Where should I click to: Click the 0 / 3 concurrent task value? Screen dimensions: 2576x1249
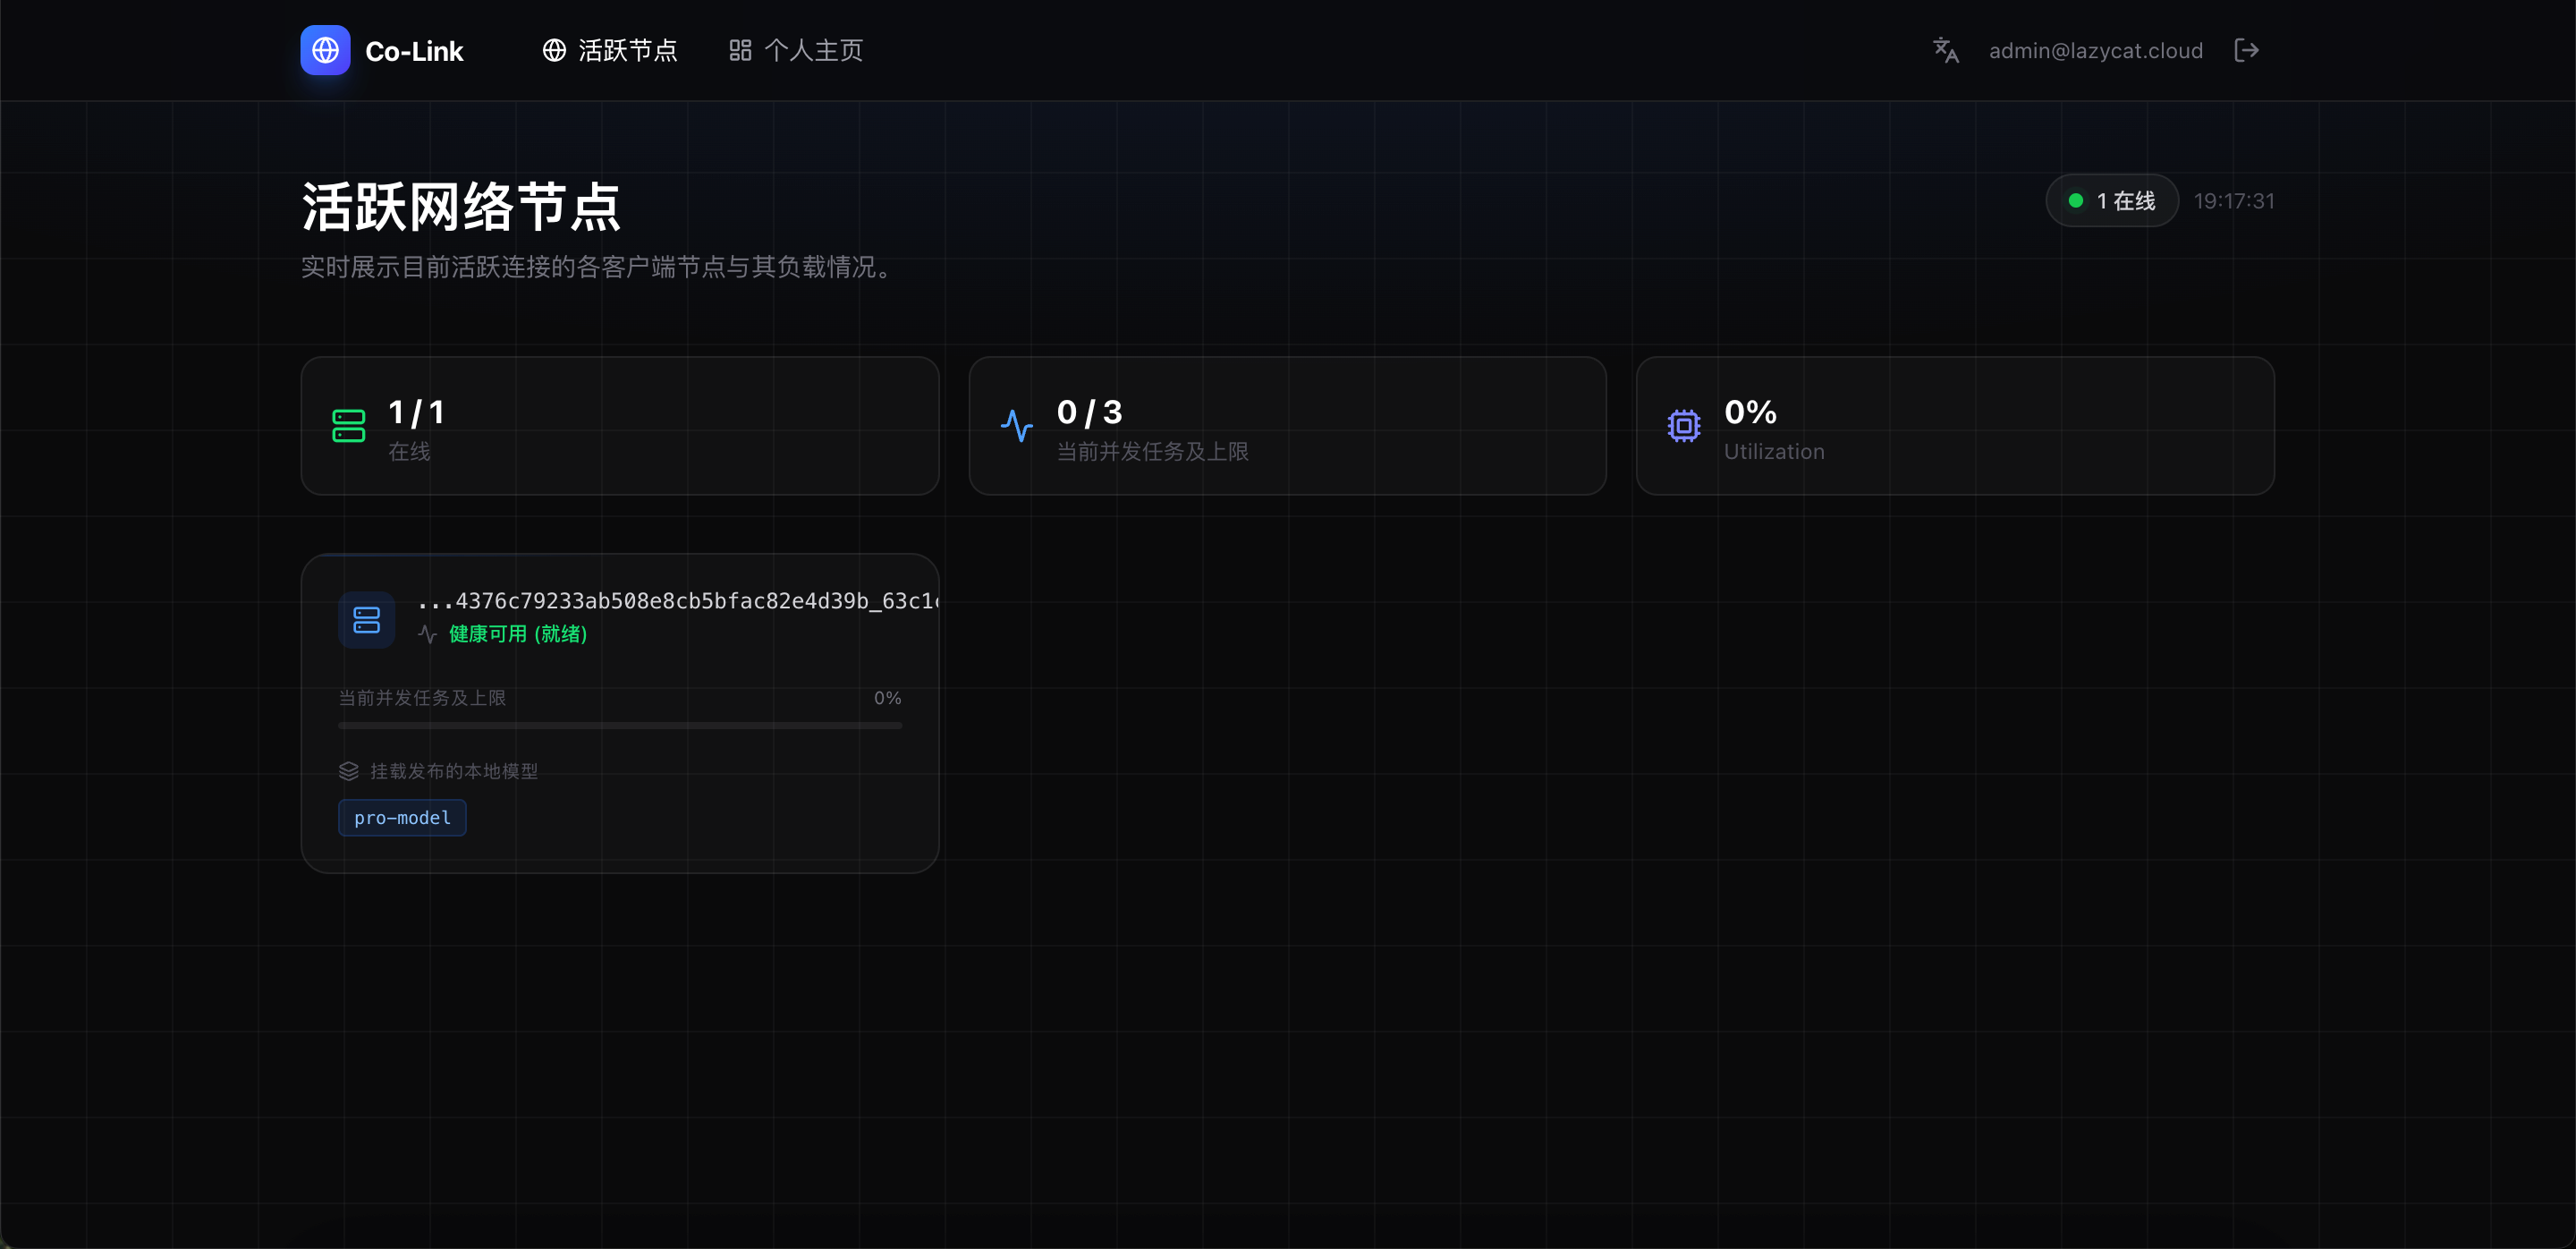tap(1089, 412)
